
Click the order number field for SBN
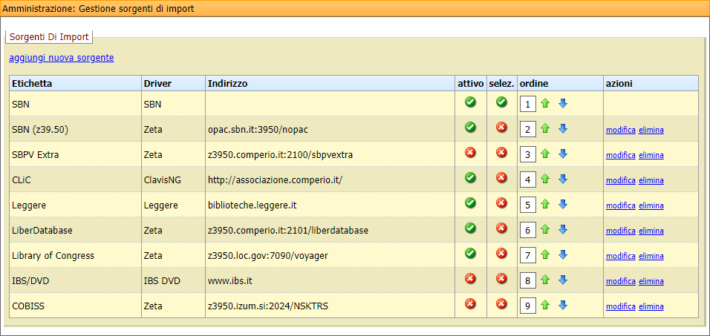click(528, 104)
